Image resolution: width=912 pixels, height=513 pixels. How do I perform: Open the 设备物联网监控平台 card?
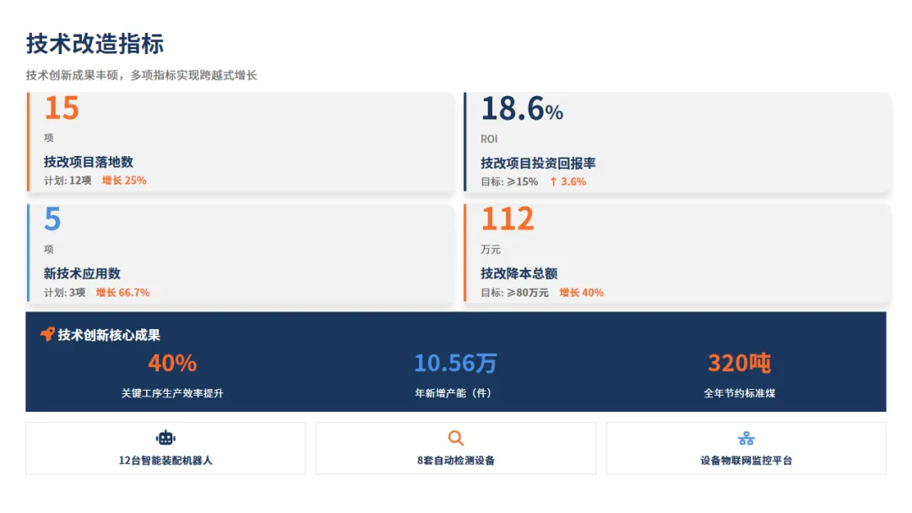coord(746,448)
